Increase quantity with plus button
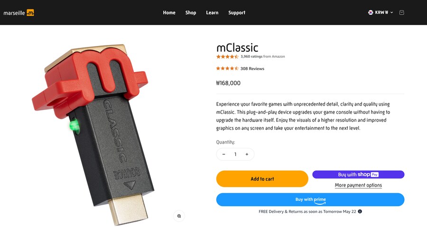427x227 pixels. pos(247,154)
